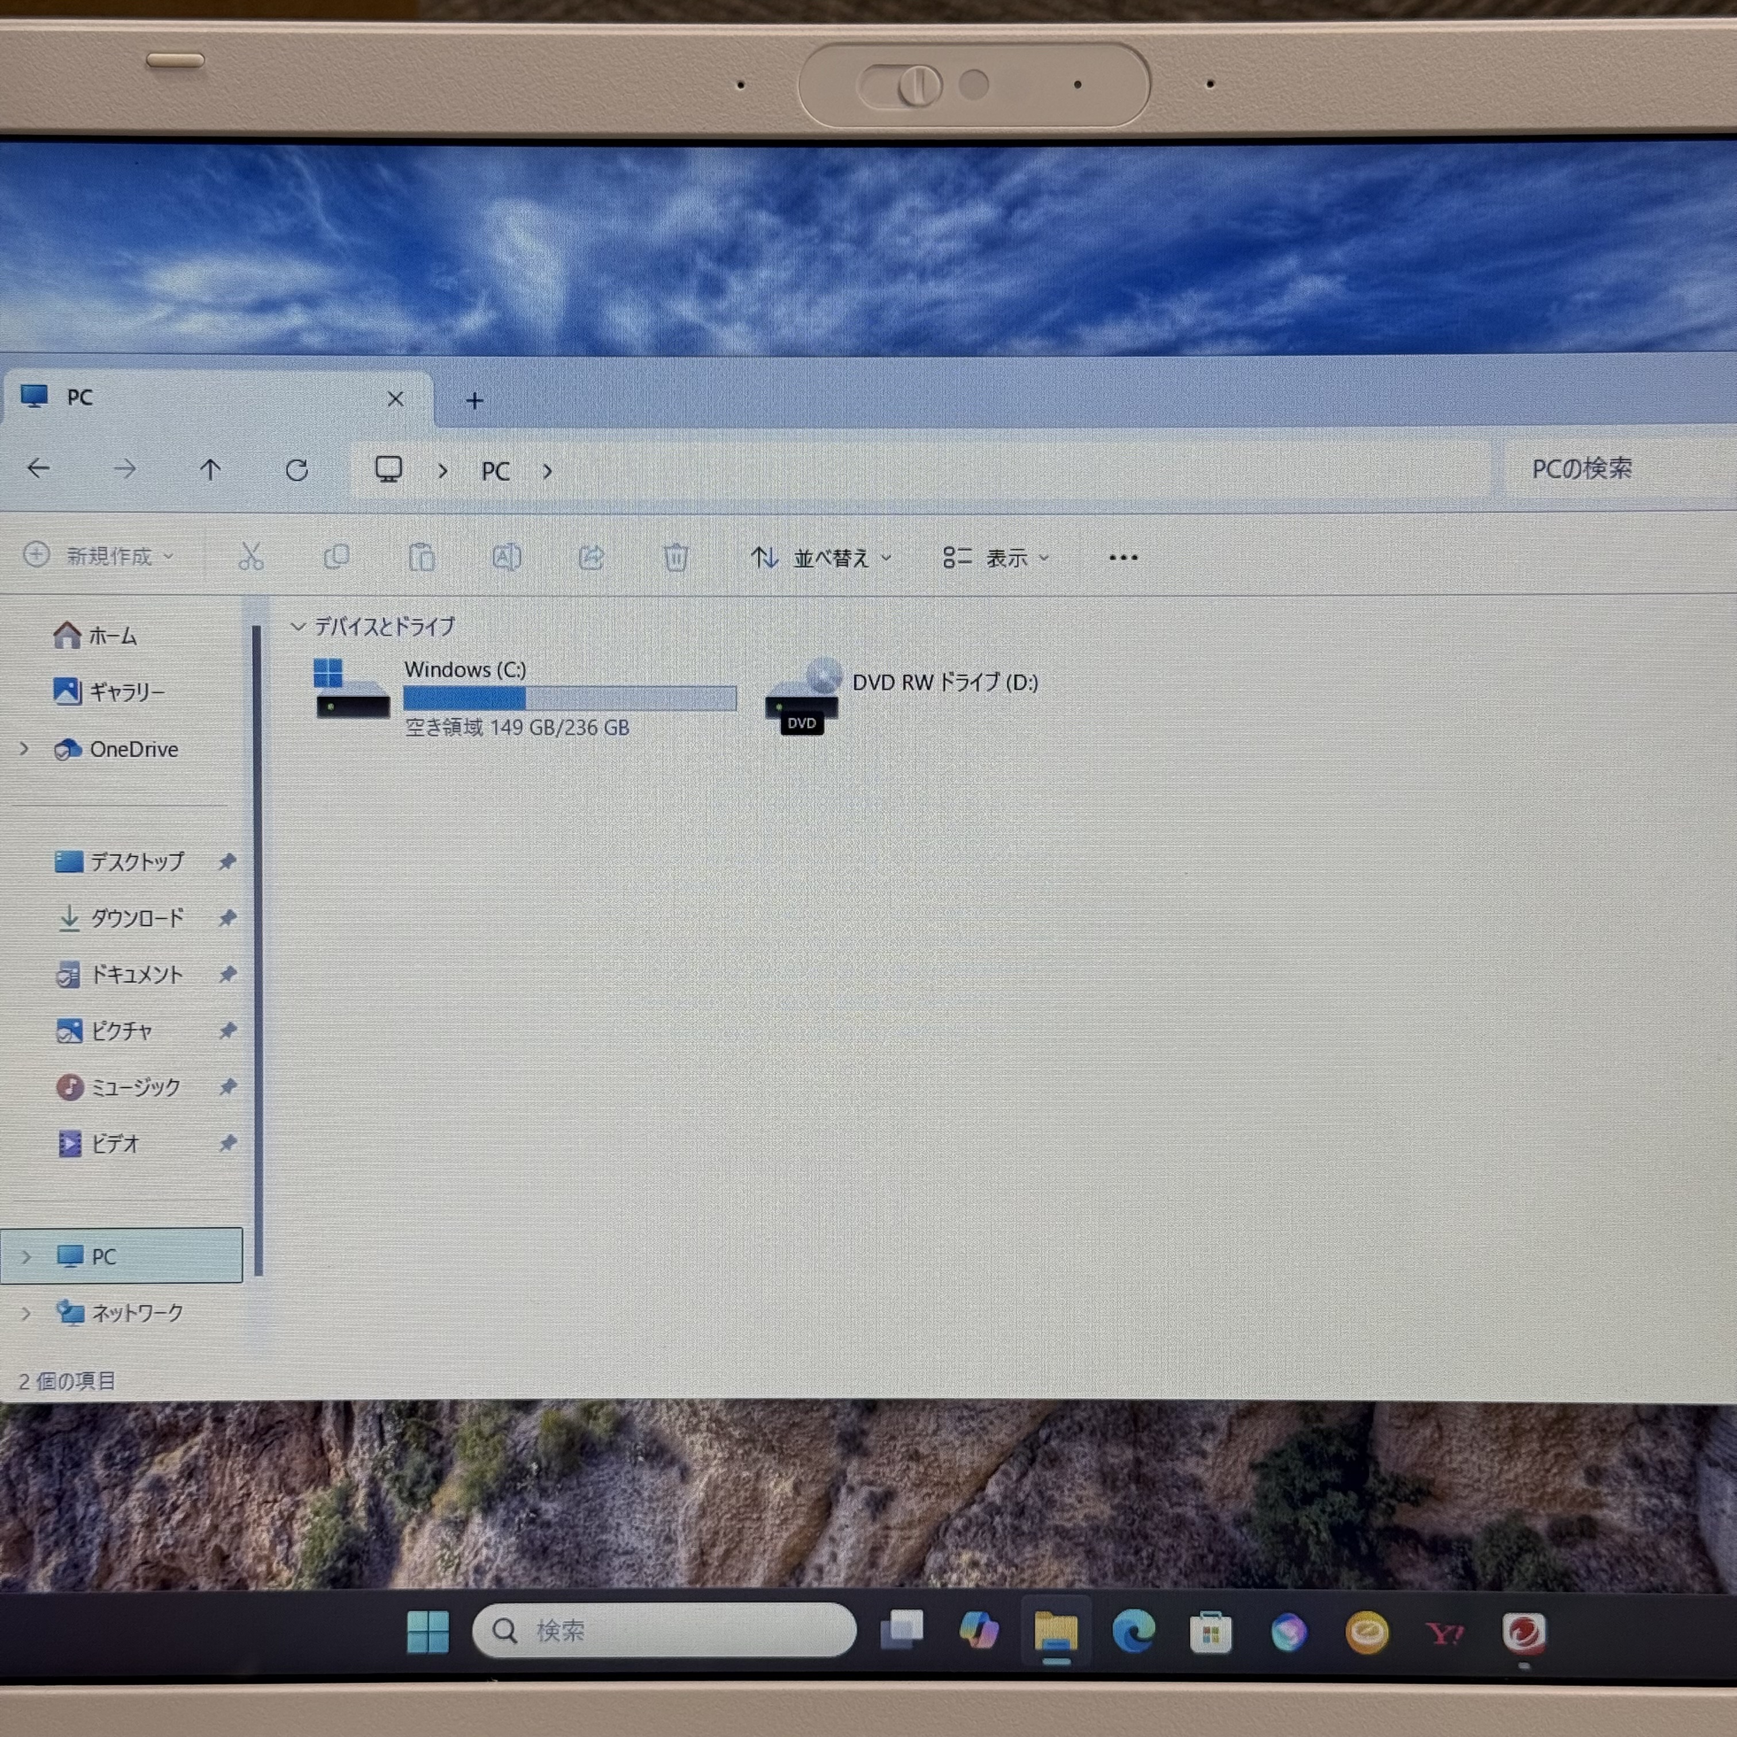The width and height of the screenshot is (1737, 1737).
Task: Refresh the PC folder view
Action: click(297, 469)
